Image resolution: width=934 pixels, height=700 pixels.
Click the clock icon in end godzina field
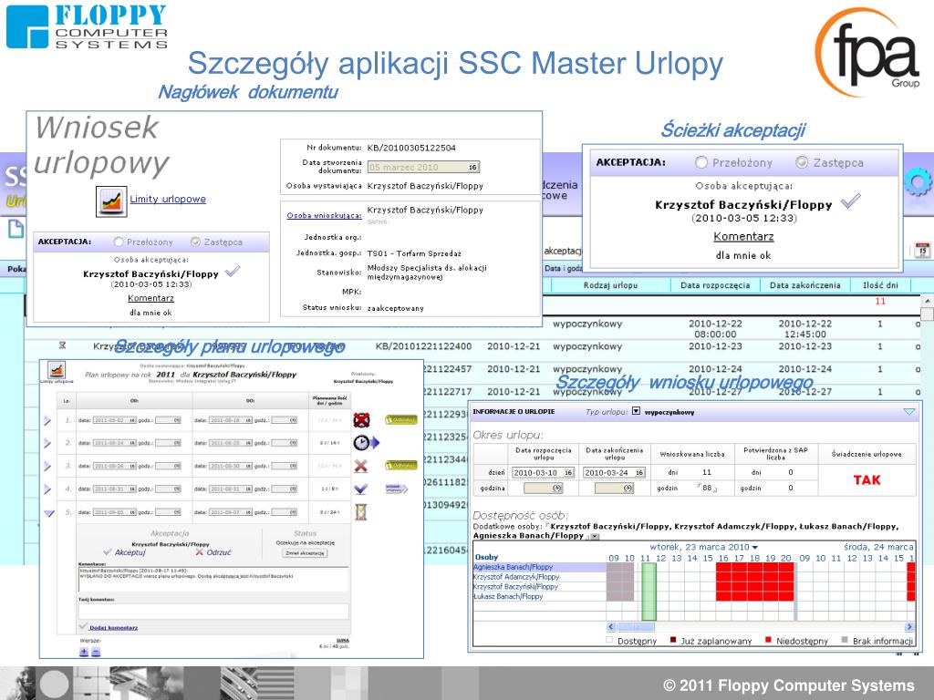[628, 489]
